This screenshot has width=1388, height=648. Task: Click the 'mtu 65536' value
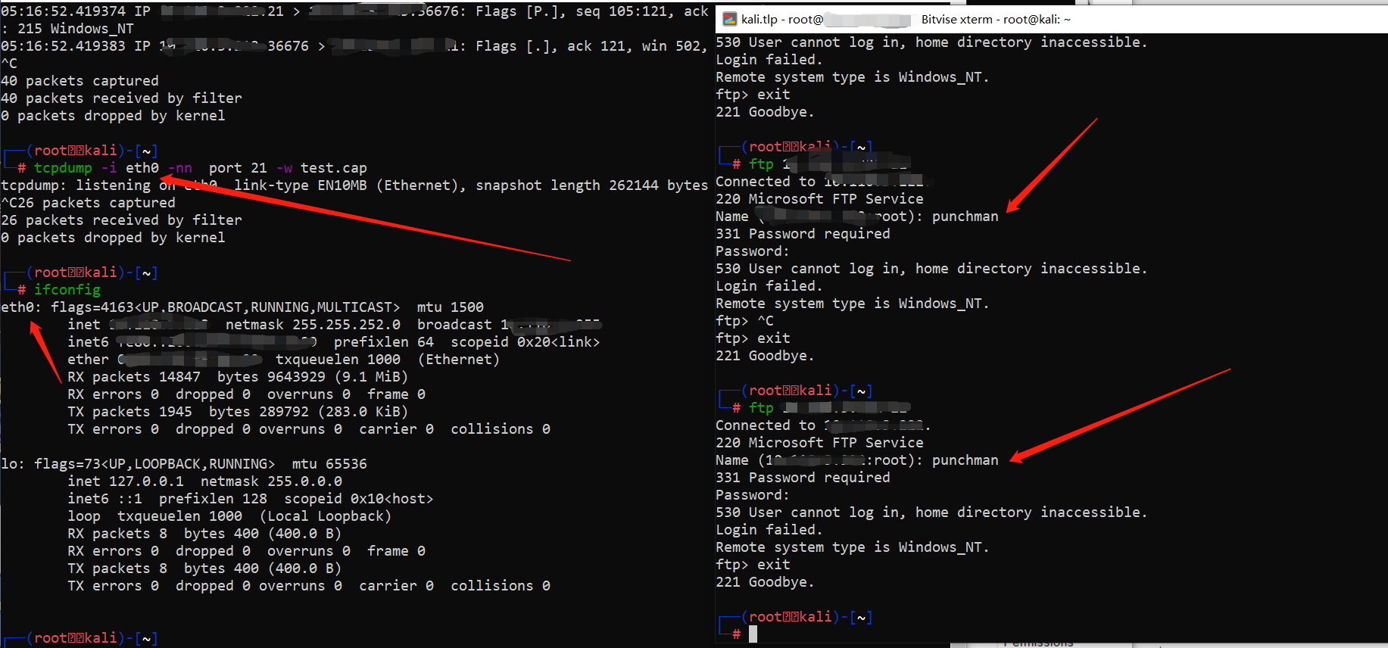329,464
